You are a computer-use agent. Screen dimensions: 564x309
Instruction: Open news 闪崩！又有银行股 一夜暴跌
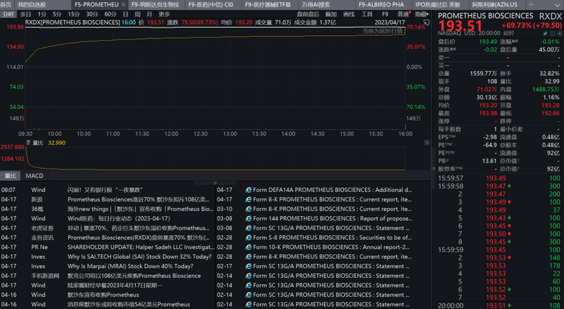(x=105, y=190)
